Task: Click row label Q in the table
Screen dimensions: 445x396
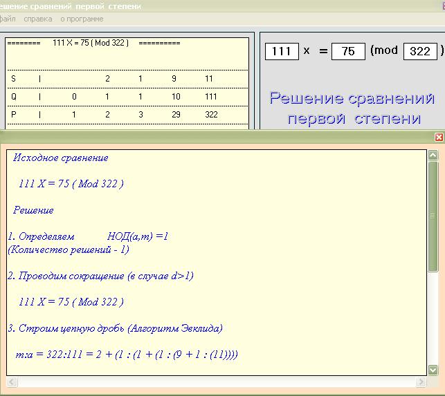Action: coord(14,97)
